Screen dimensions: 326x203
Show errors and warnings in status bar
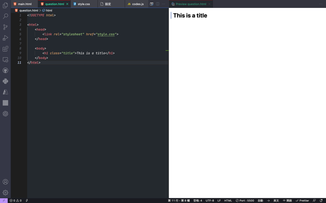(16, 200)
